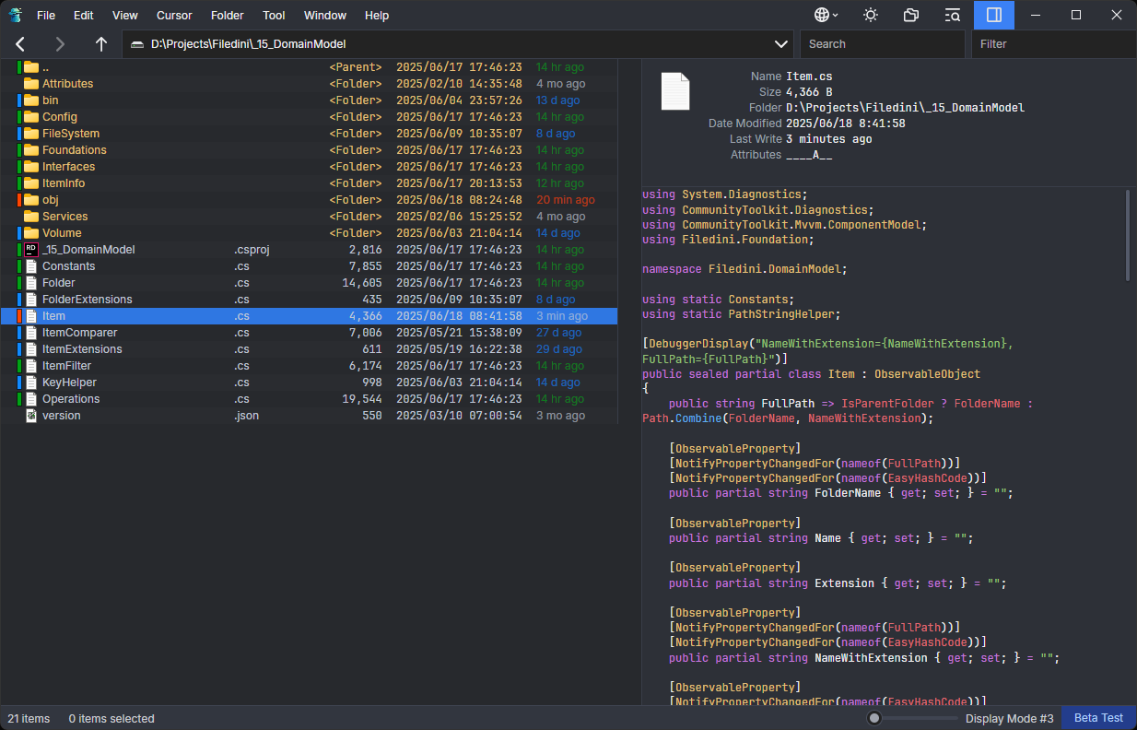Click inside the Search field
1137x730 pixels.
pyautogui.click(x=883, y=44)
